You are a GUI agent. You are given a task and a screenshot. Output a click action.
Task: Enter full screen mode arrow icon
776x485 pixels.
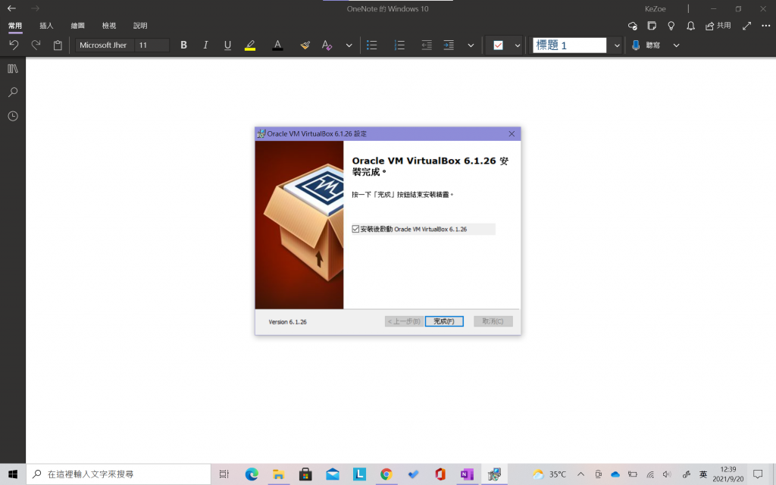[746, 26]
